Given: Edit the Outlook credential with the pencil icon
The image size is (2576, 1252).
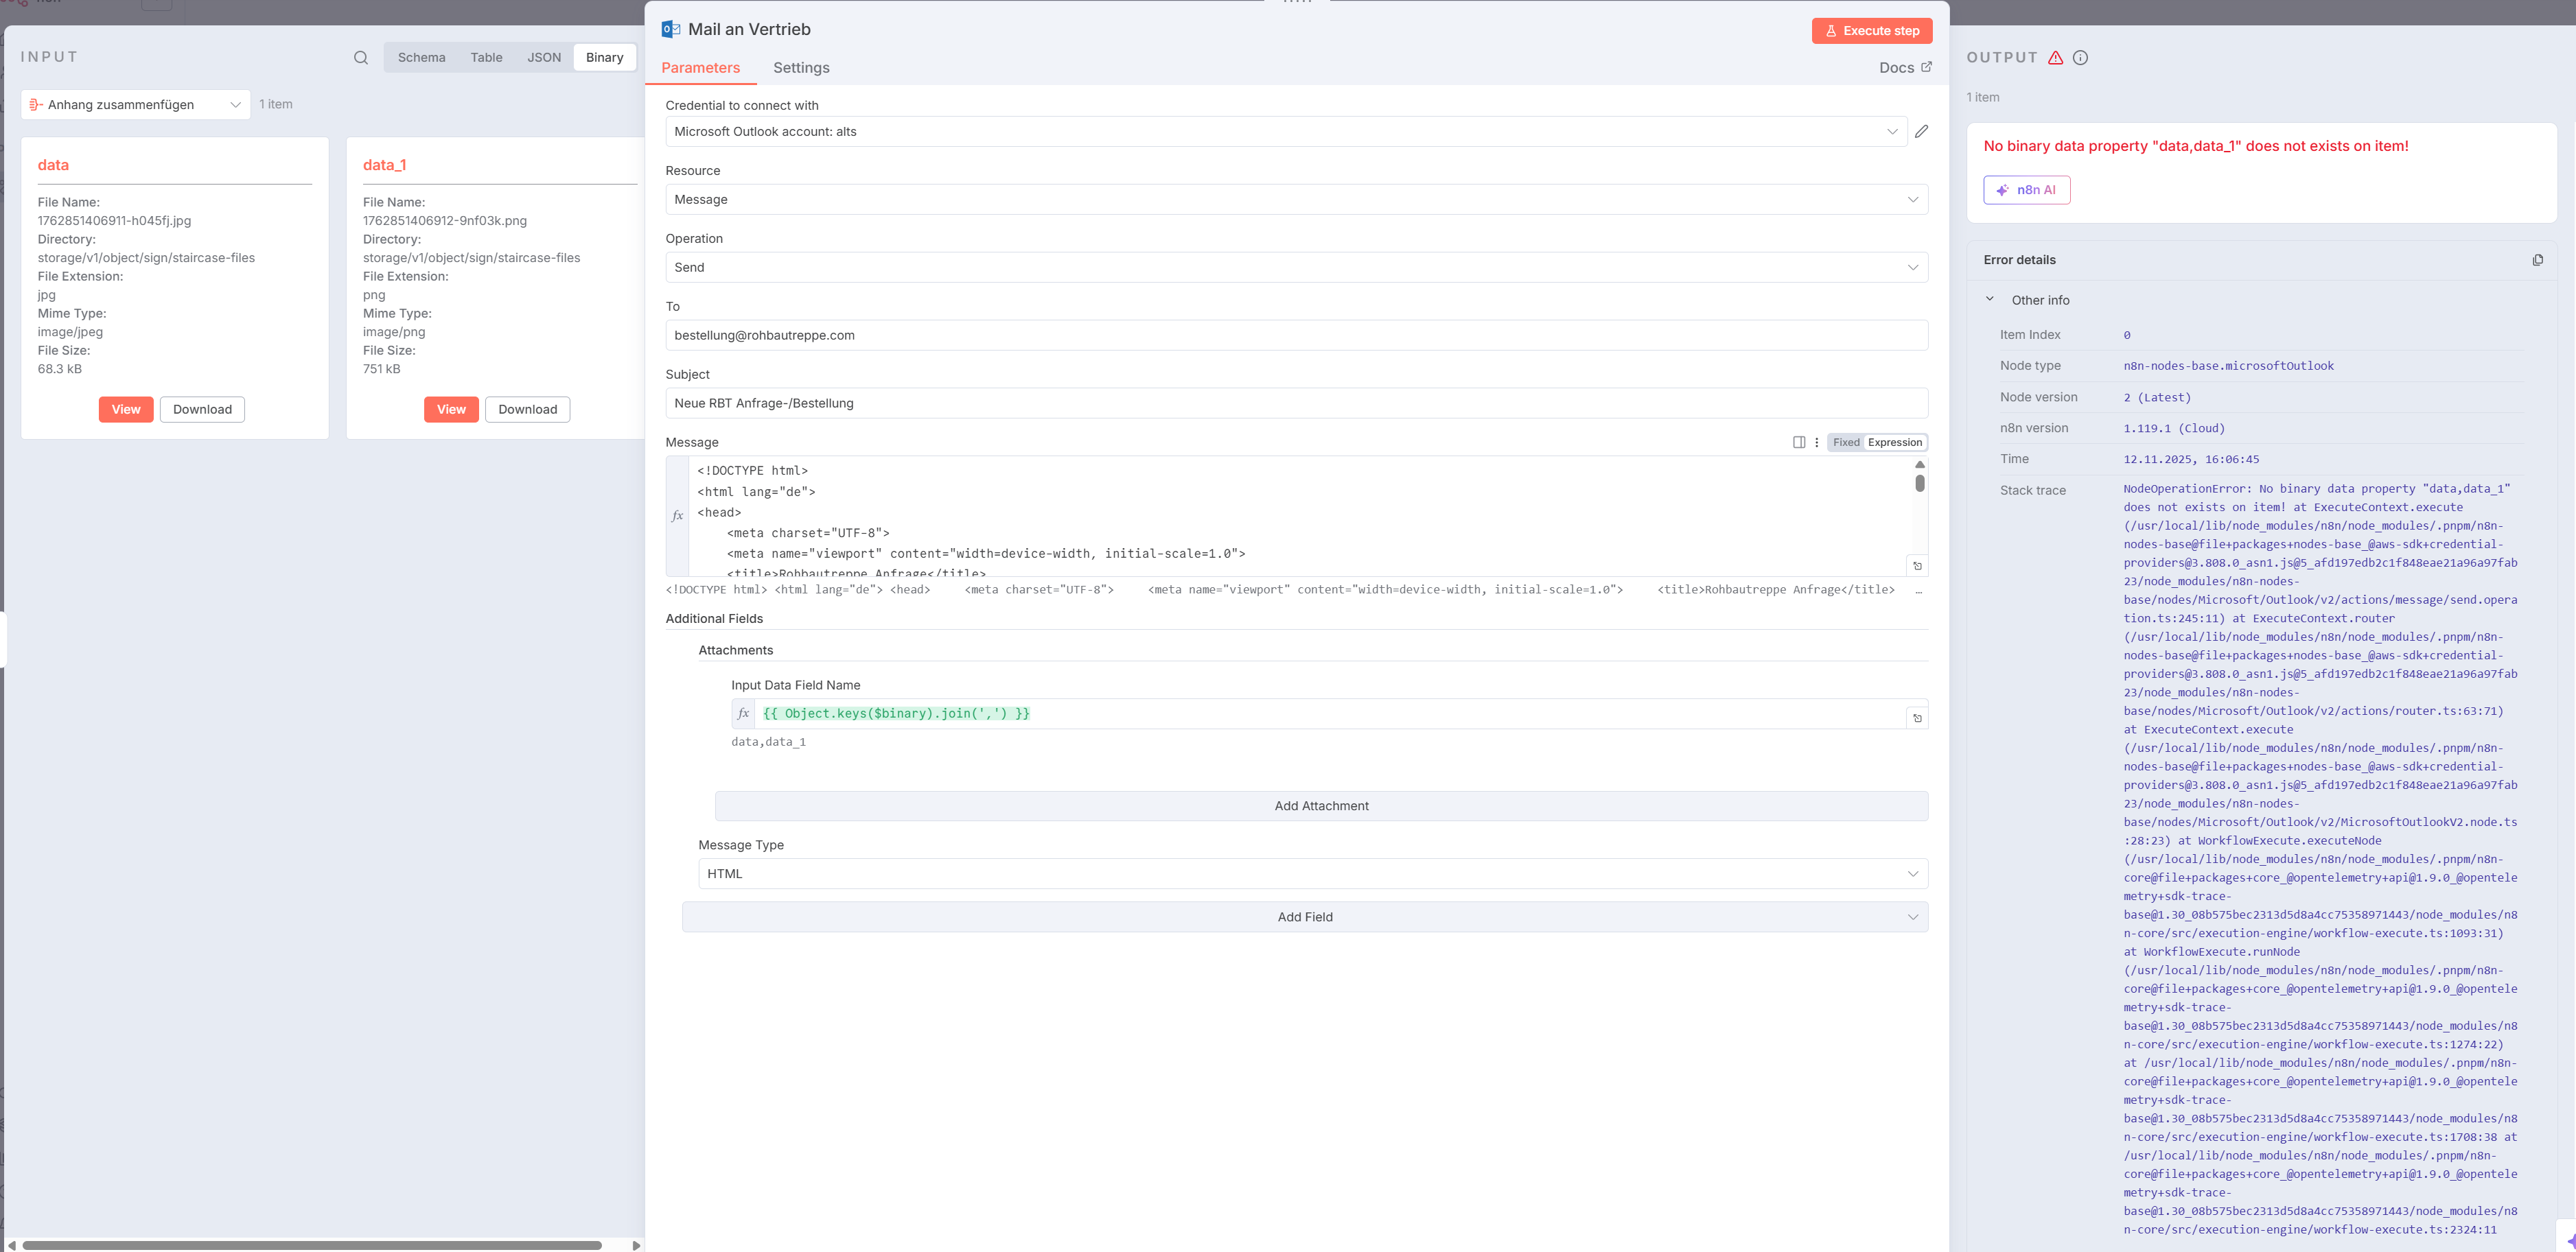Looking at the screenshot, I should tap(1921, 131).
